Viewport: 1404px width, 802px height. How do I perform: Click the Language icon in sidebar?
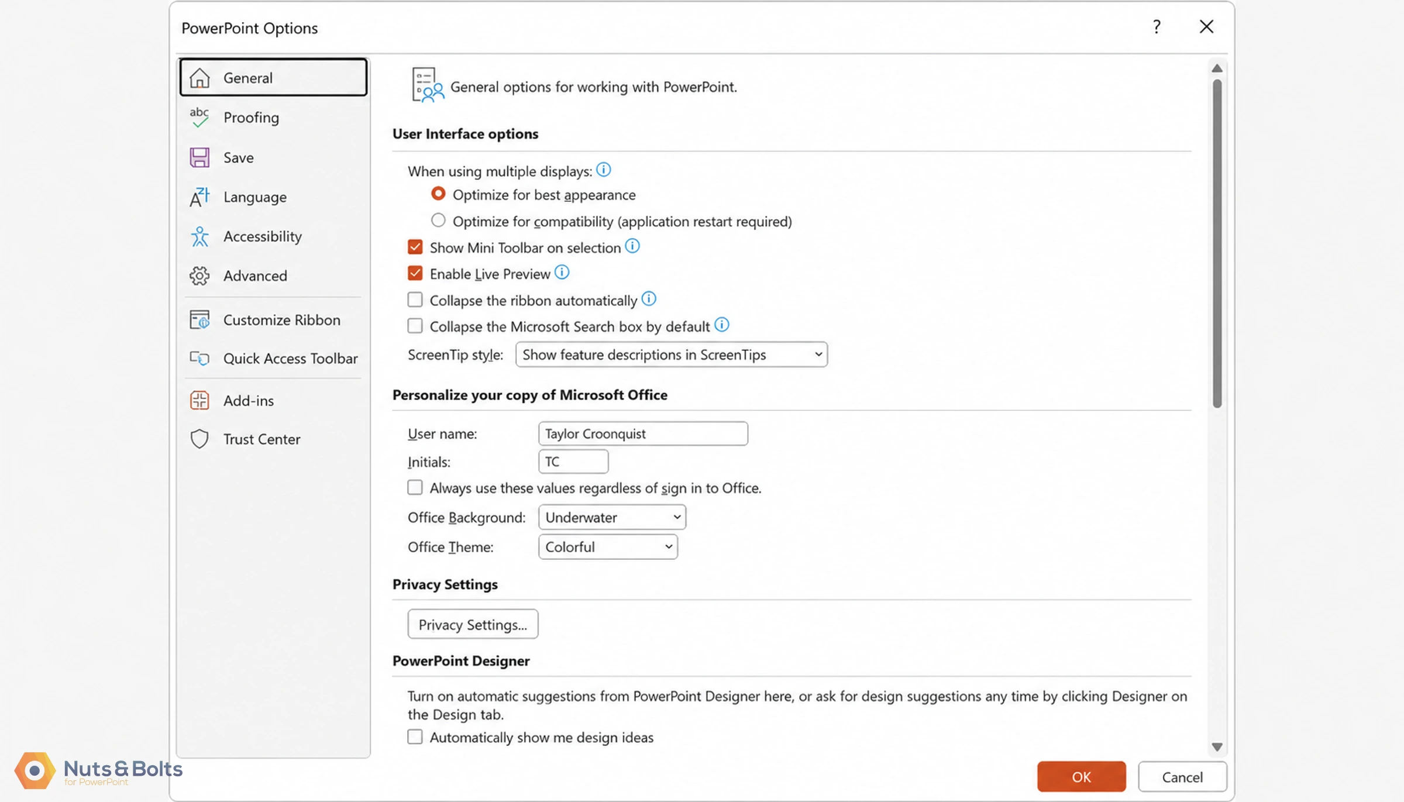coord(199,197)
